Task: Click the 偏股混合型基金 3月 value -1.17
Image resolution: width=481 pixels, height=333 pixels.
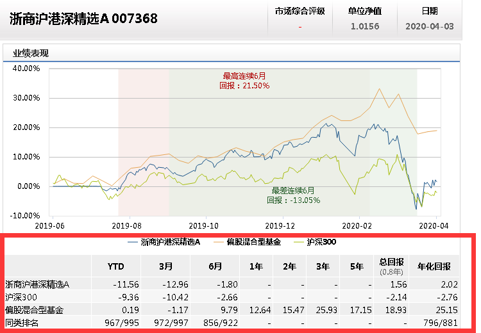Action: pos(178,310)
